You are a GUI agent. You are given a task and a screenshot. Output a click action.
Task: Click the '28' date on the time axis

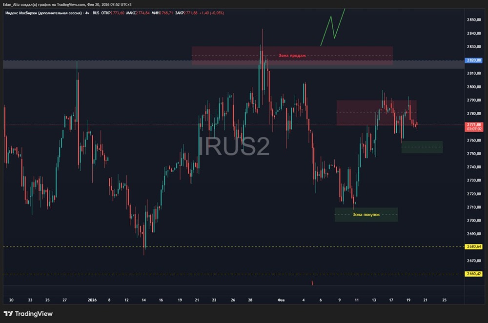[250, 300]
